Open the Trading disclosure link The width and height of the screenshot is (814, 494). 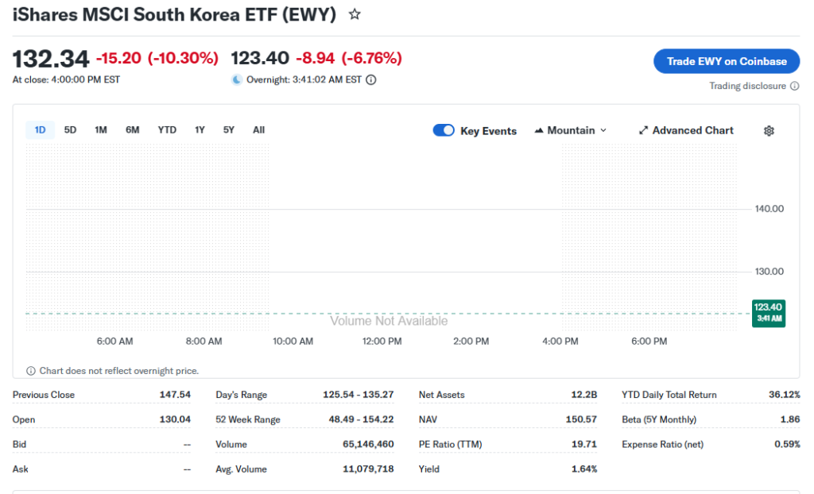(x=747, y=86)
